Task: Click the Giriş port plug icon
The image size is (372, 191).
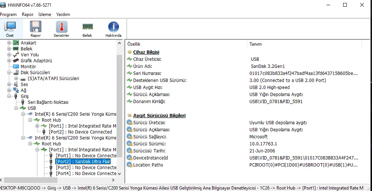Action: (x=16, y=96)
